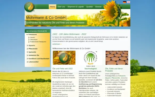
Task: Expand the Gehärtete Öle category chevron
Action: (27, 55)
